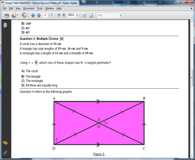This screenshot has width=195, height=160.
Task: Click answer text 'B) The triangle'
Action: tap(31, 76)
